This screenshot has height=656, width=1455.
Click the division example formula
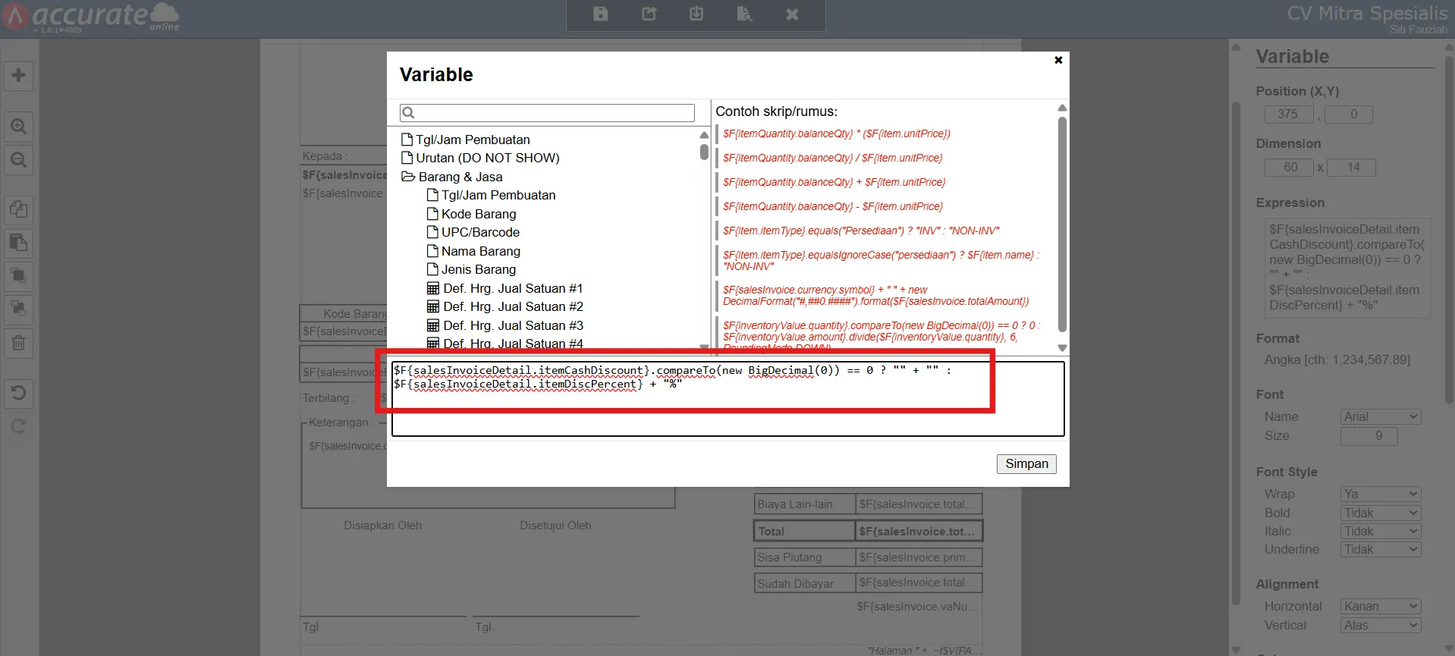pyautogui.click(x=832, y=158)
